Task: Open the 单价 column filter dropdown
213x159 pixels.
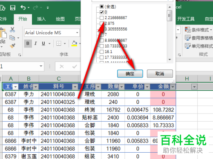Action: 147,87
